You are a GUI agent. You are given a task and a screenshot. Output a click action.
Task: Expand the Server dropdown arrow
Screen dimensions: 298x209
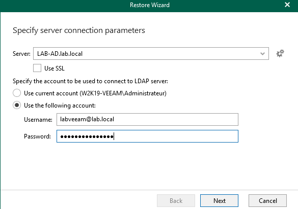[262, 54]
